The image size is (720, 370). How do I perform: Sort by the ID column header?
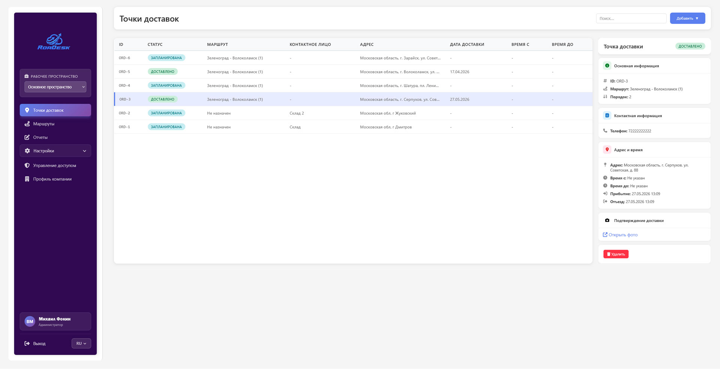pyautogui.click(x=121, y=45)
